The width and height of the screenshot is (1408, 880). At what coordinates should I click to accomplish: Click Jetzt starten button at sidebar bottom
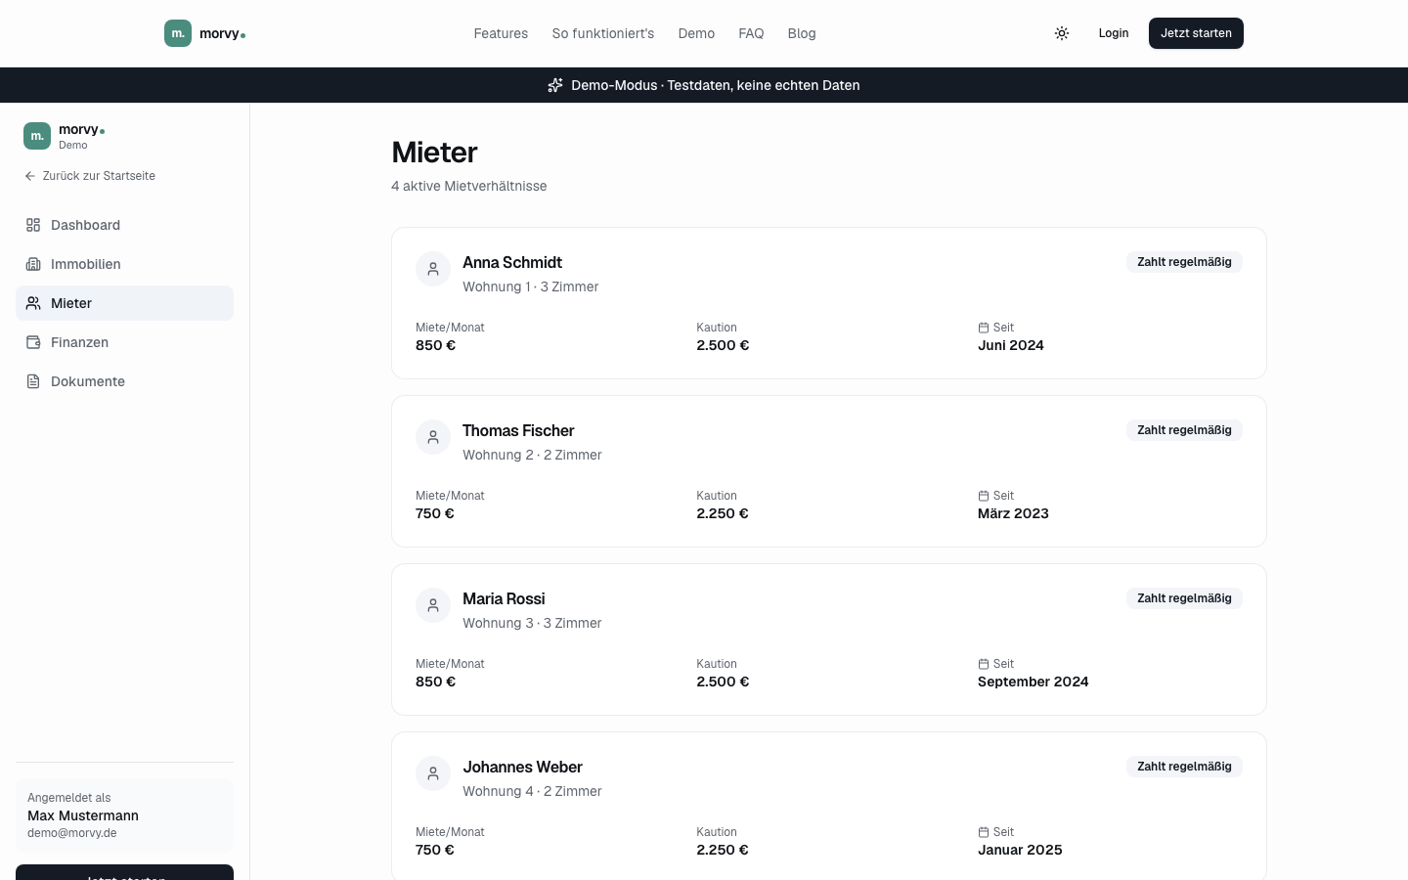point(124,873)
